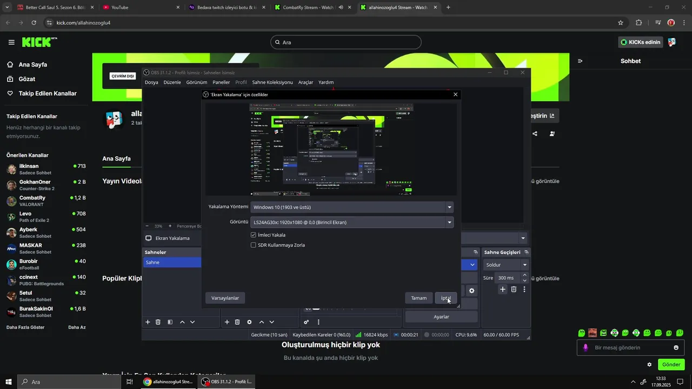Select the Sahne scene in the Sahneler list

[172, 262]
